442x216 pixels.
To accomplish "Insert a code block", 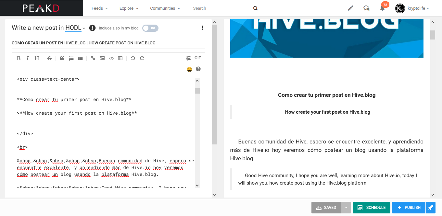I will click(x=111, y=58).
